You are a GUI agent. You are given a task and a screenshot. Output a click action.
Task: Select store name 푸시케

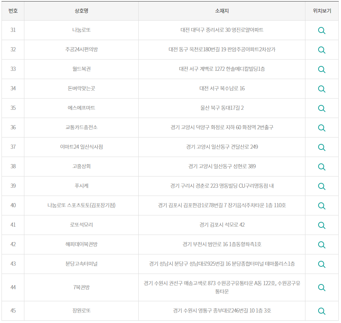[81, 186]
